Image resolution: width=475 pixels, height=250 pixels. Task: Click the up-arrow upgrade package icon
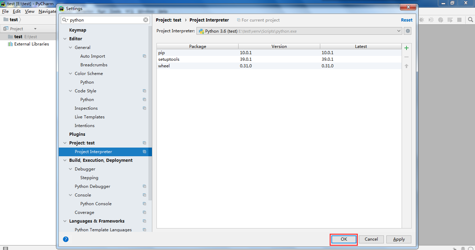pyautogui.click(x=406, y=66)
